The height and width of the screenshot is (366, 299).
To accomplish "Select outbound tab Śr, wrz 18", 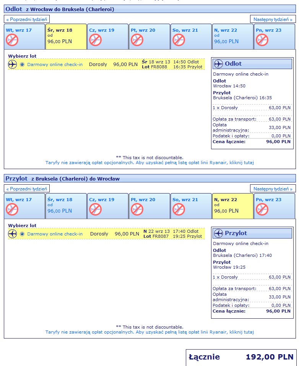I will 66,36.
